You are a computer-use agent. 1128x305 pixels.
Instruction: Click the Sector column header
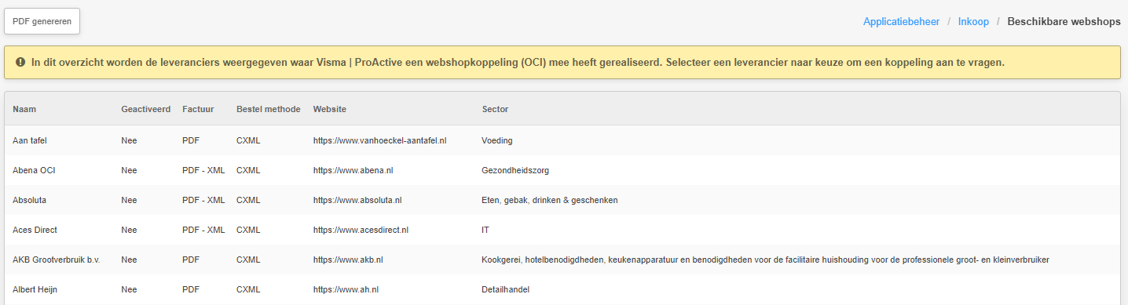495,109
